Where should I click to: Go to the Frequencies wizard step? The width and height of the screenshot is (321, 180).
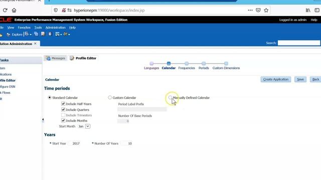[x=187, y=66]
